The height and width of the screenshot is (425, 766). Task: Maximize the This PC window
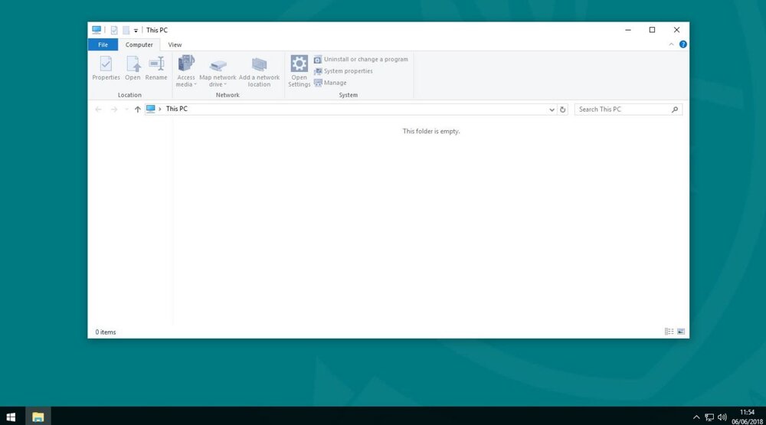pos(652,30)
